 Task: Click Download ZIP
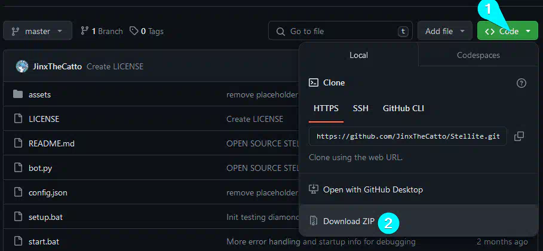coord(349,221)
